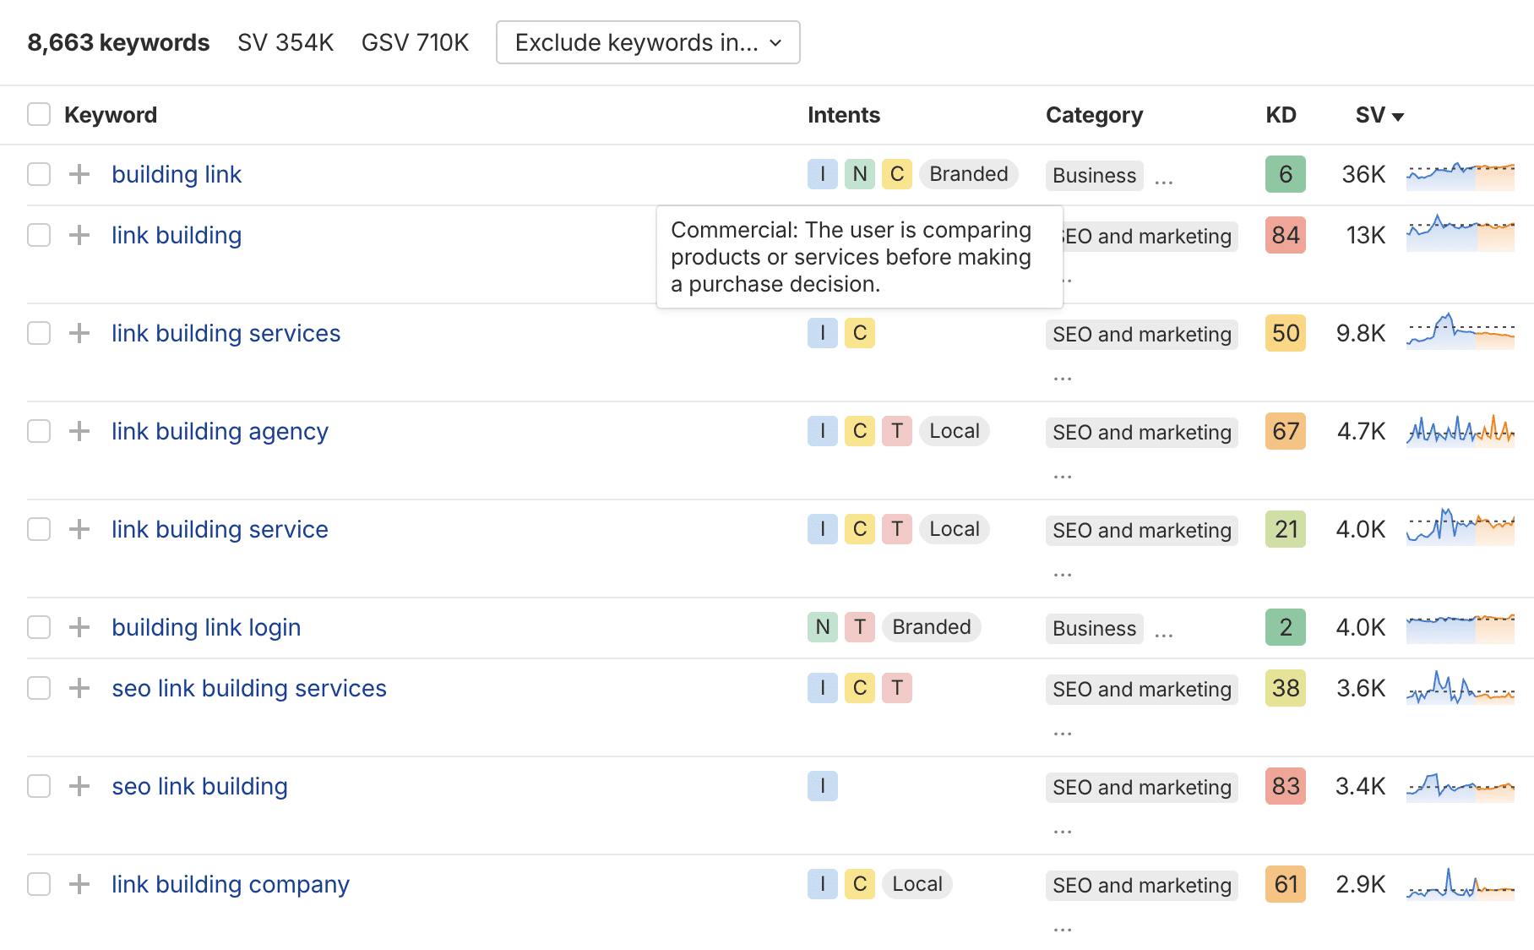Click Local tag on 'link building agency'
1534x950 pixels.
pos(955,431)
